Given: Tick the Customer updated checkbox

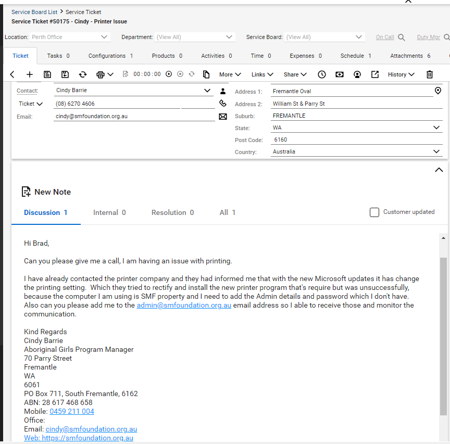Looking at the screenshot, I should pos(374,212).
